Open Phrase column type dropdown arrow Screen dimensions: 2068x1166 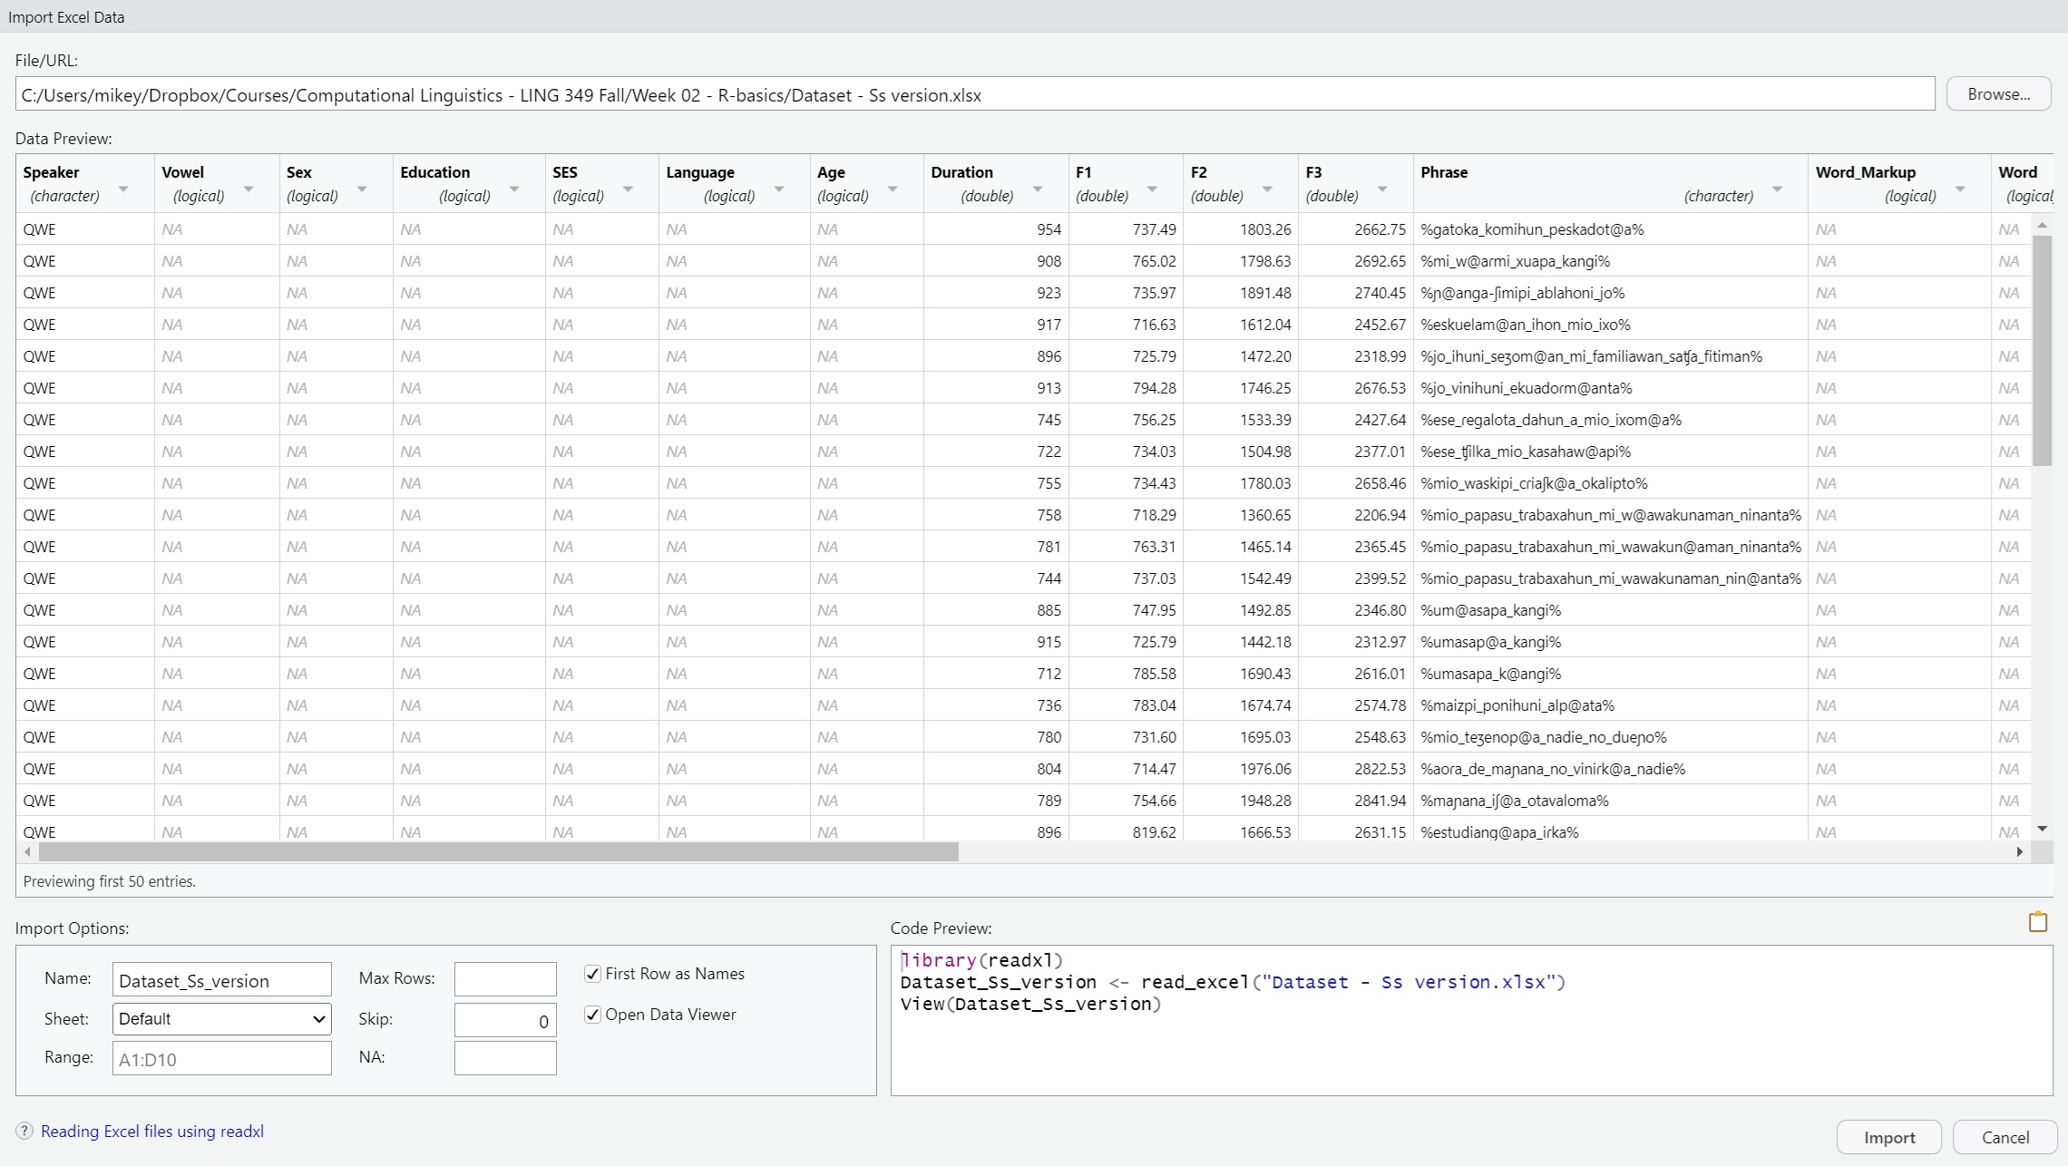point(1777,189)
